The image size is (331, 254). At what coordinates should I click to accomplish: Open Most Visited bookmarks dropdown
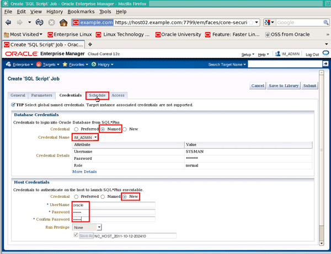tap(23, 34)
